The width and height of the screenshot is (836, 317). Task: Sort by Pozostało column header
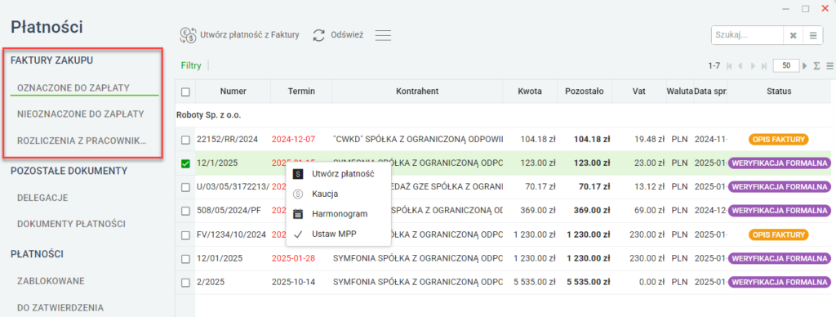tap(585, 92)
